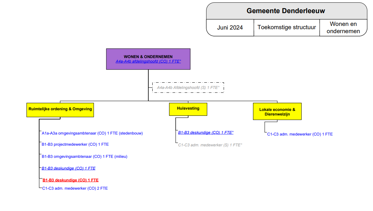Click the Lokale economie & Dierenwelzijn box
The image size is (373, 211).
tap(277, 112)
